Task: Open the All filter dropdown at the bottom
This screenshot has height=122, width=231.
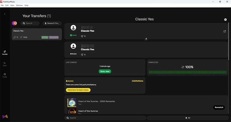Action: click(188, 118)
